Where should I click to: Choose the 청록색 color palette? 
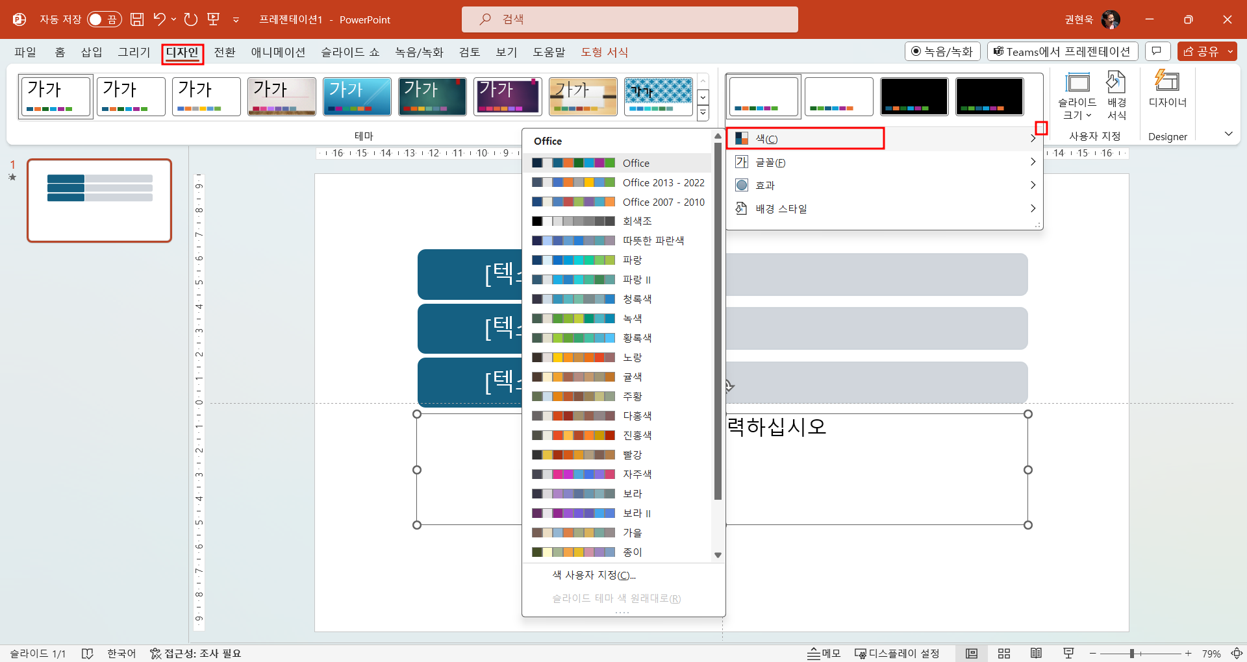pos(618,299)
